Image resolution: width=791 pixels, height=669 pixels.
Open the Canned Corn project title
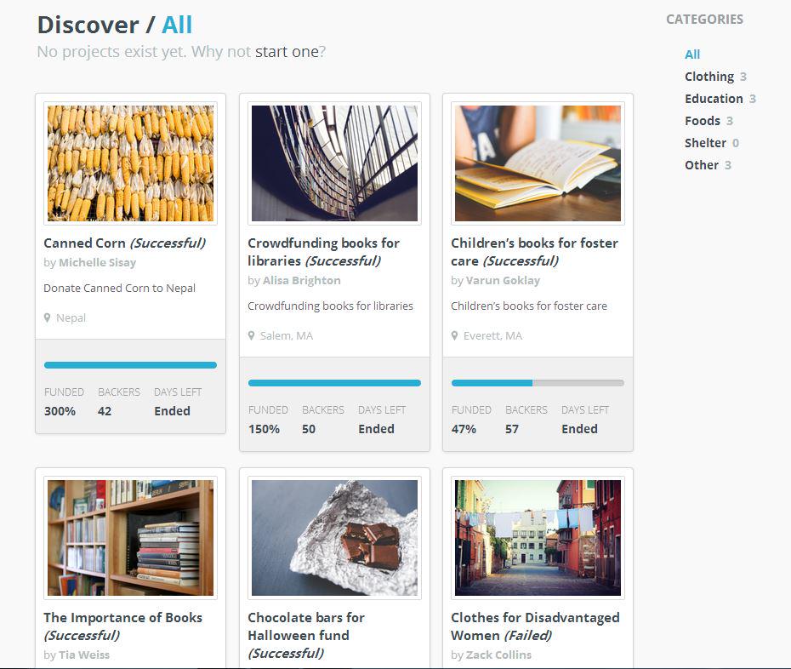point(124,243)
